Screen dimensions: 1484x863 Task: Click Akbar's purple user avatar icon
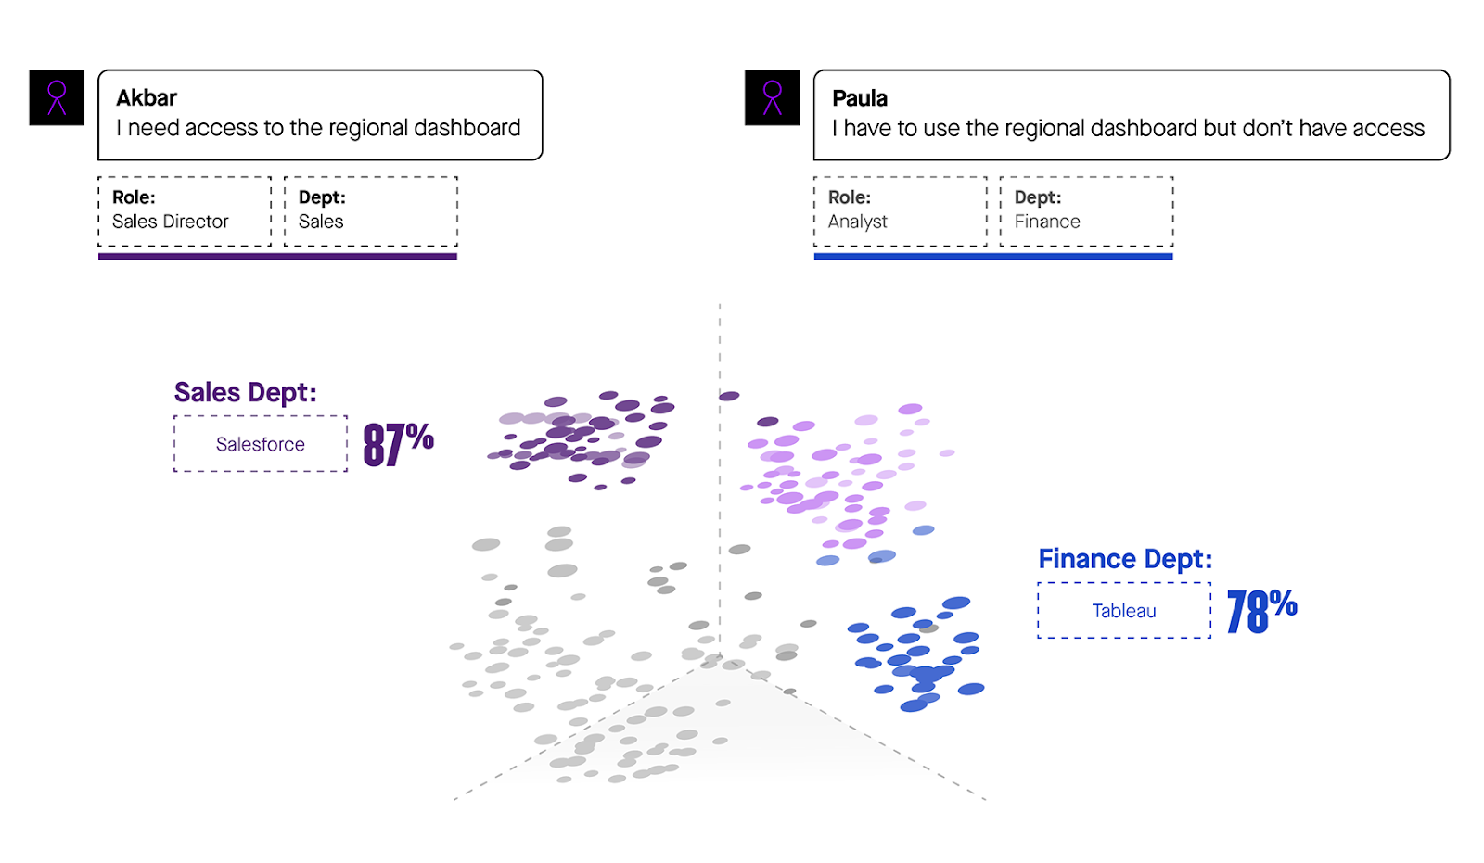pos(57,97)
